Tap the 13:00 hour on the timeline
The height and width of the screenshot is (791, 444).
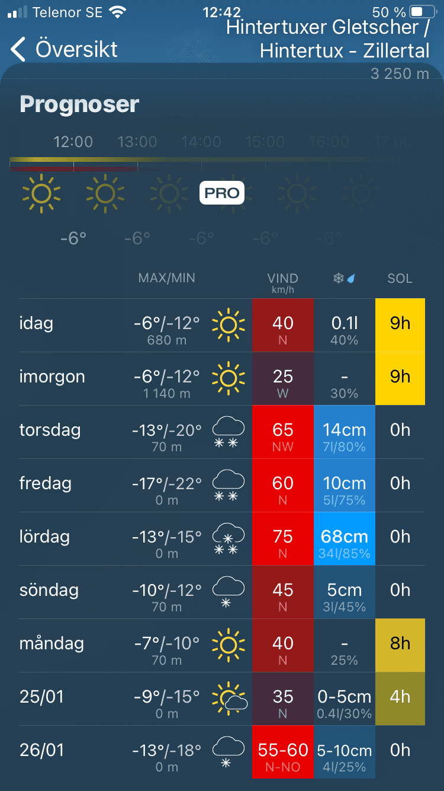click(137, 142)
